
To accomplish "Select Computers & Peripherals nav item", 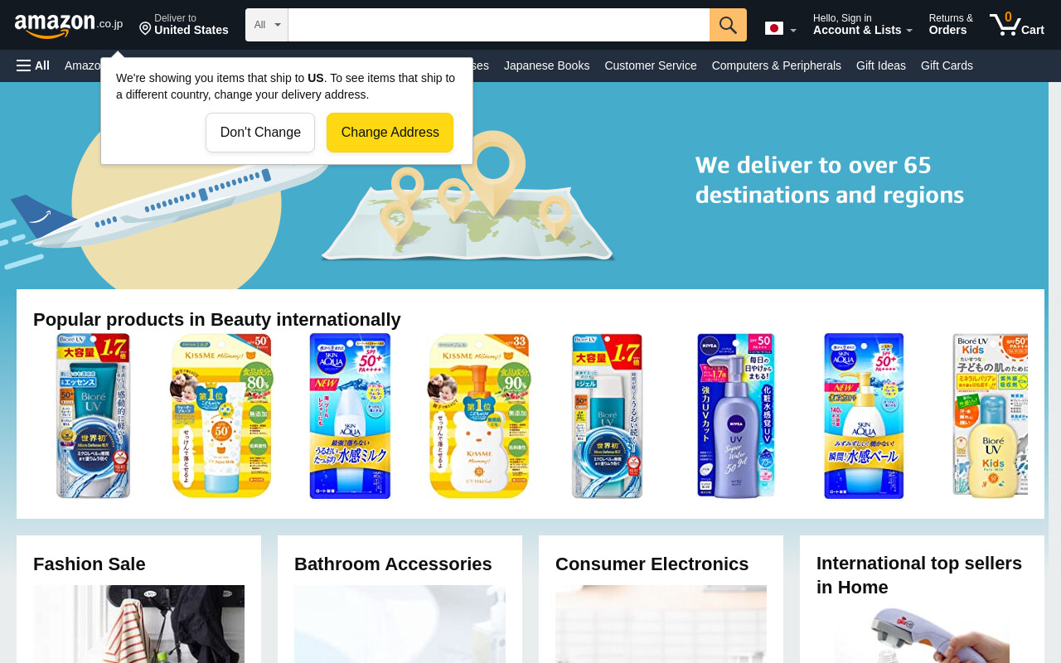I will [x=777, y=65].
